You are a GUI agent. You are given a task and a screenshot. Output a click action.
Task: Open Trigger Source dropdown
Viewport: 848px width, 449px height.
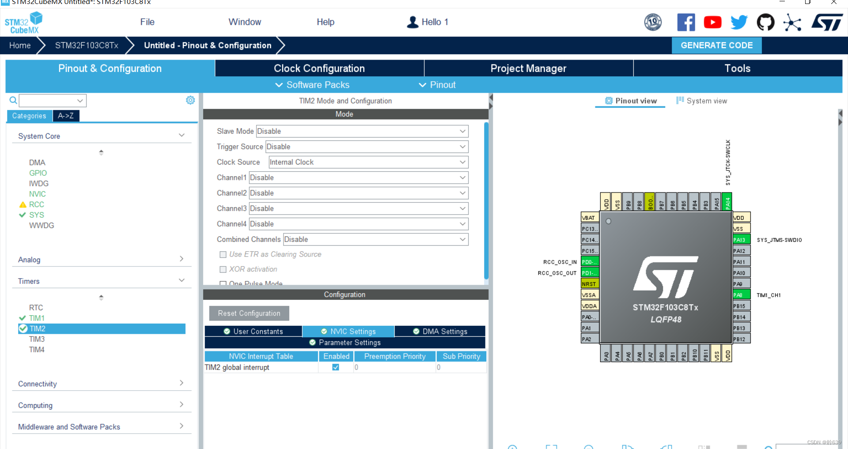click(x=367, y=147)
